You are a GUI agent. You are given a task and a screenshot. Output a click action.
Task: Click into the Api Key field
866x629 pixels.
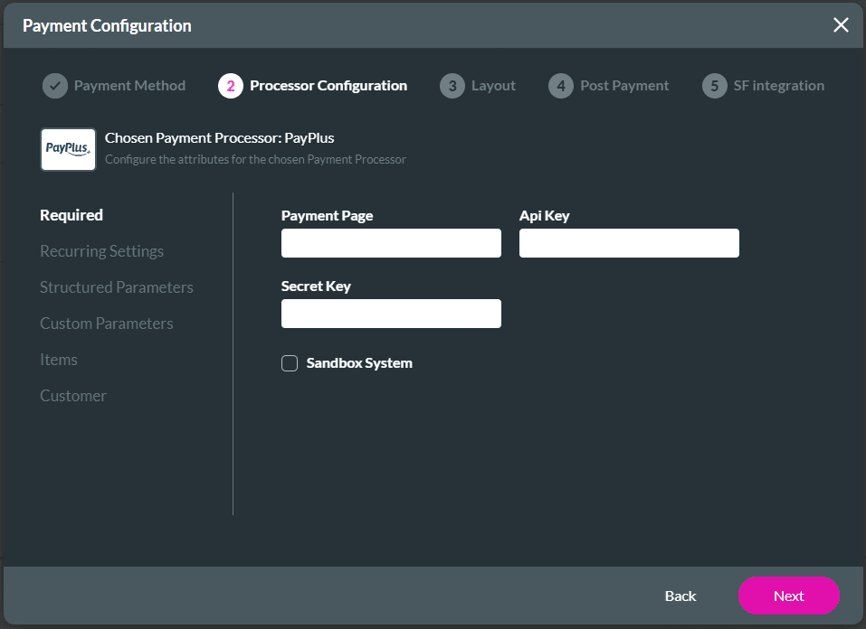(629, 243)
